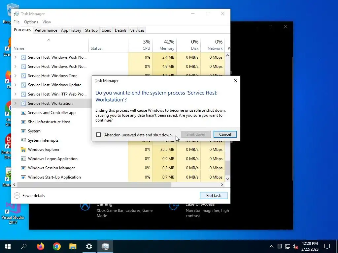Click Windows Logon Application icon
338x253 pixels.
[x=23, y=158]
